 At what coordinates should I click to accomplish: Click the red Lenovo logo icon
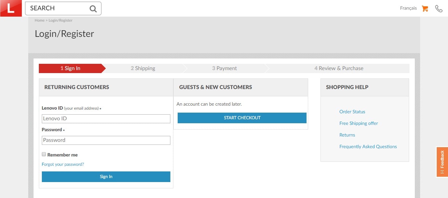point(11,8)
